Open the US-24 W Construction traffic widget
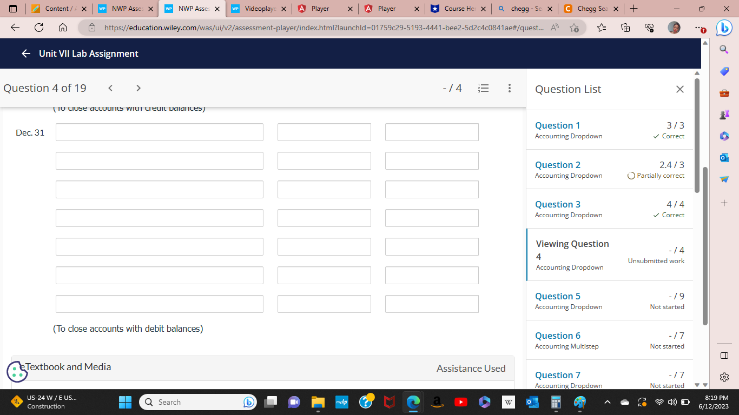The height and width of the screenshot is (415, 739). [45, 402]
